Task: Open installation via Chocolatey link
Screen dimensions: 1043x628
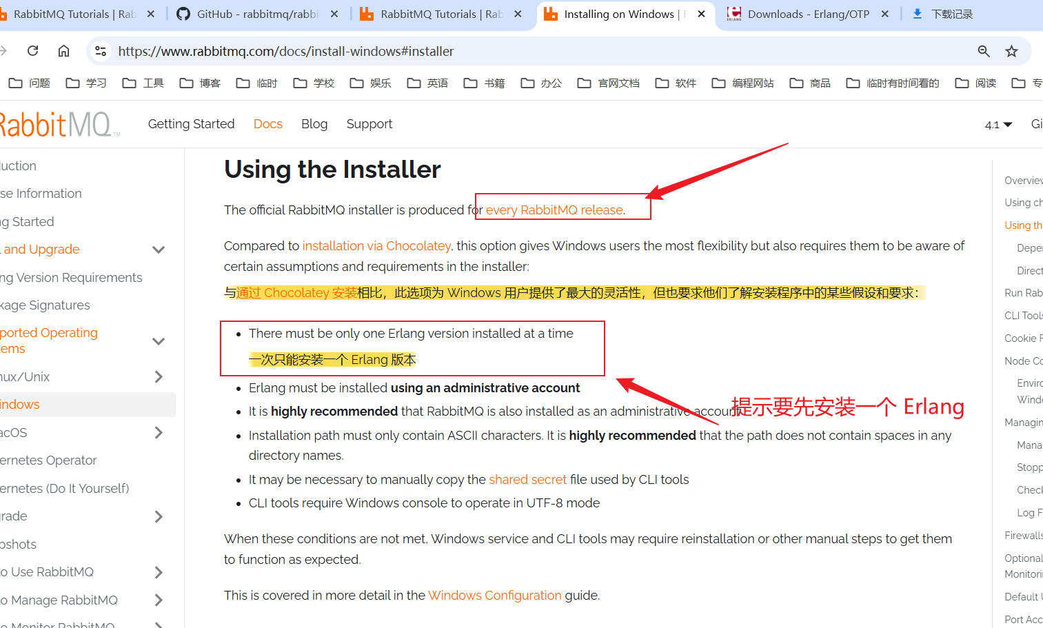Action: (x=376, y=245)
